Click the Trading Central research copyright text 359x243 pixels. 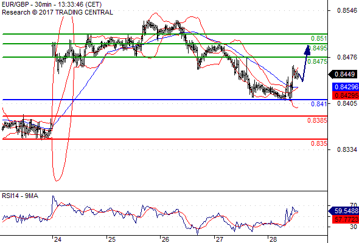pyautogui.click(x=57, y=12)
